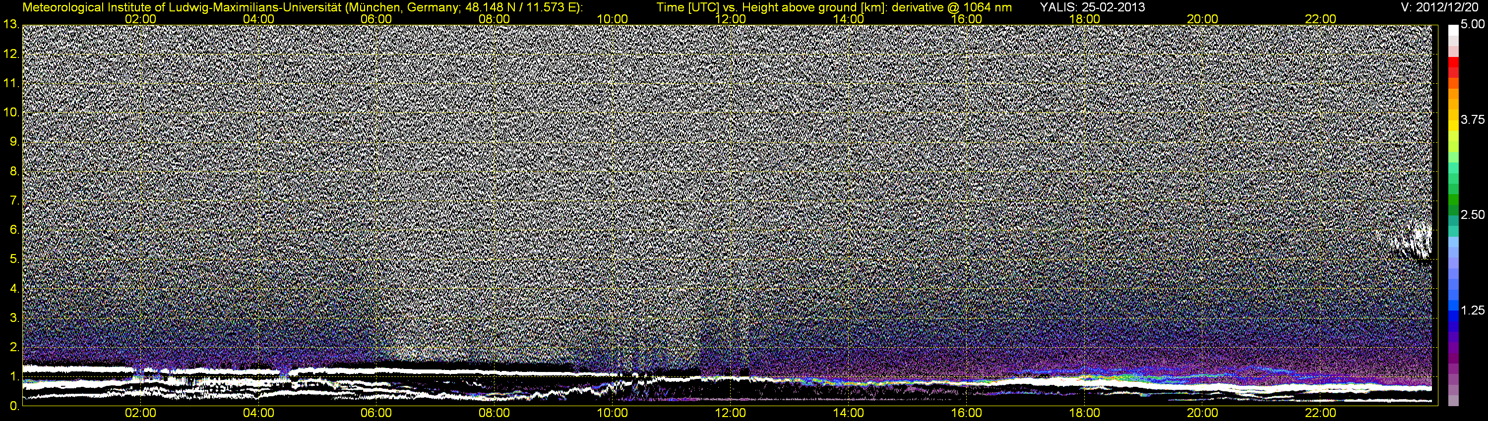Click the 18:00 label on the top time axis
The image size is (1488, 421).
tap(1084, 19)
